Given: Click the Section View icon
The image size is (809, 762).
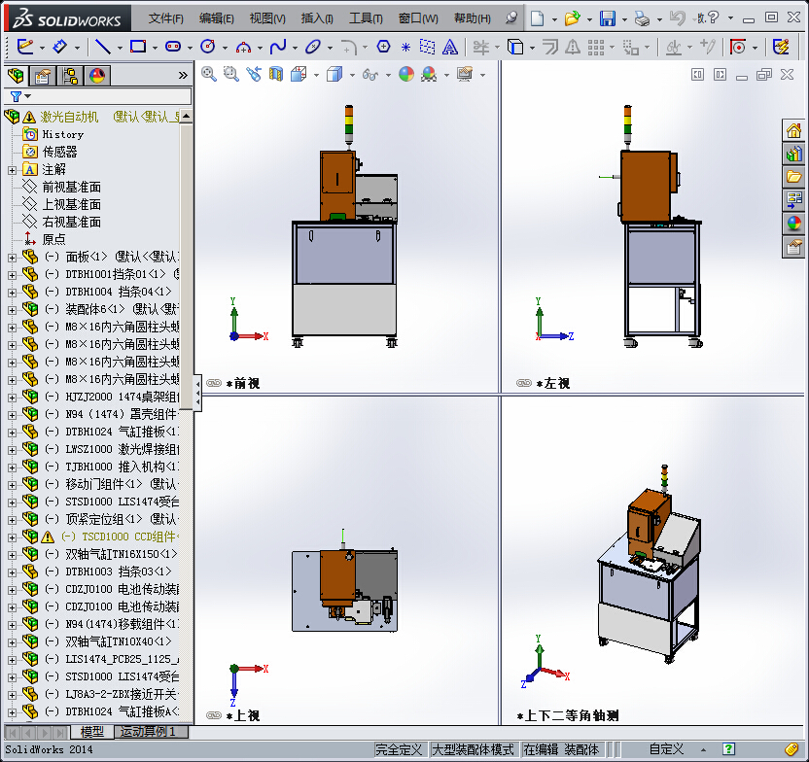Looking at the screenshot, I should (x=276, y=74).
